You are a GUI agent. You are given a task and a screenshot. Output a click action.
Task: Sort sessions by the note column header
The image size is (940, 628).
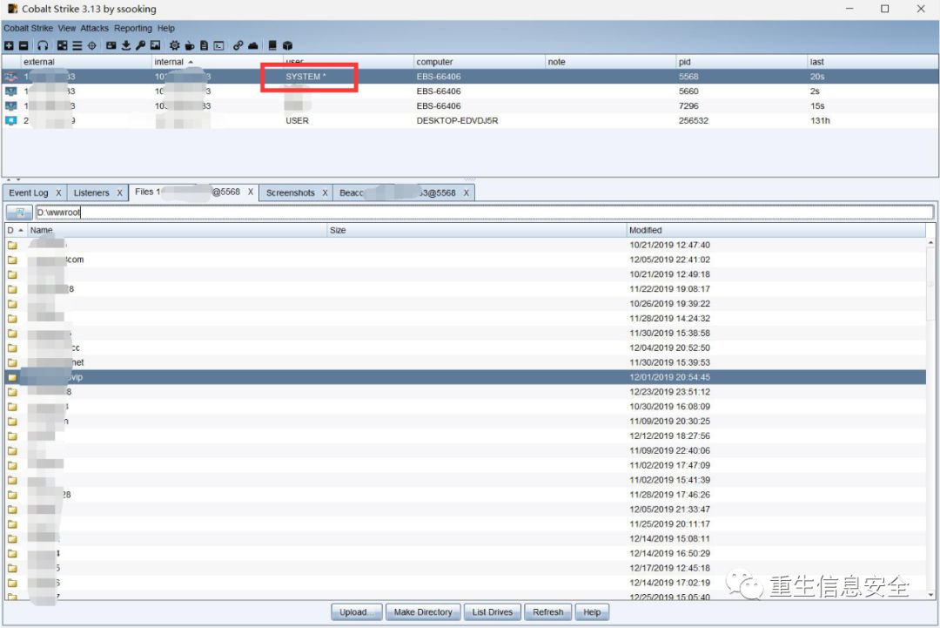610,62
